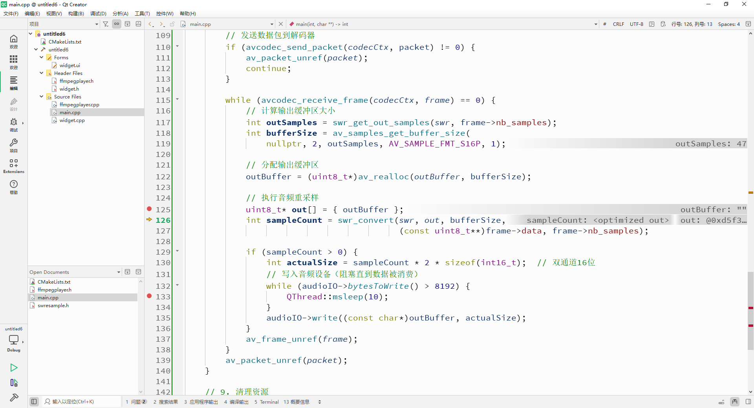Toggle the left sidebar visibility

(x=34, y=401)
